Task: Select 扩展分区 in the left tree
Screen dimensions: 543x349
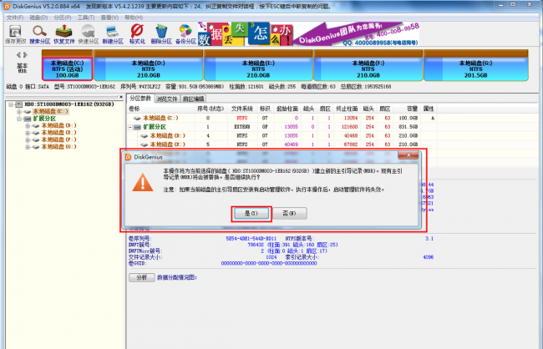Action: (44, 119)
